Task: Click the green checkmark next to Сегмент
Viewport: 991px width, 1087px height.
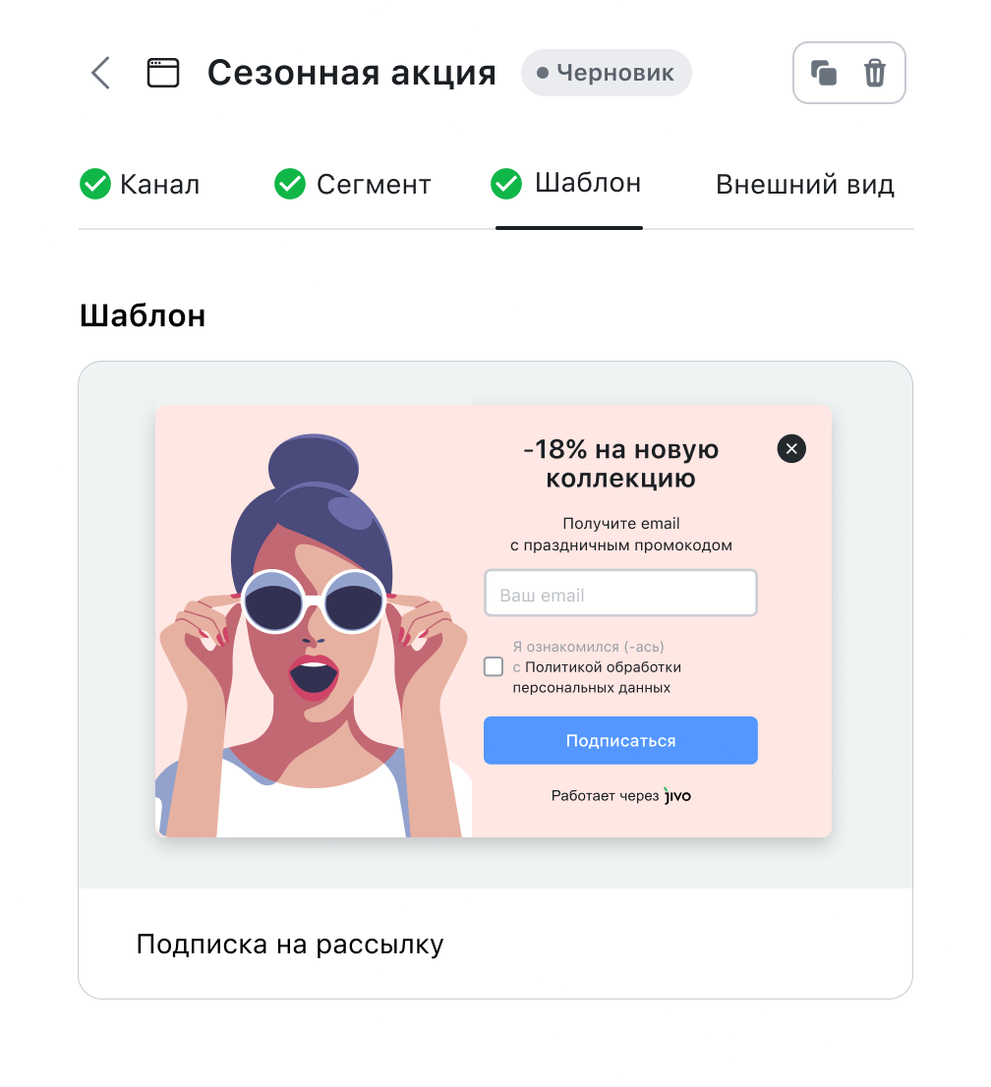Action: (290, 184)
